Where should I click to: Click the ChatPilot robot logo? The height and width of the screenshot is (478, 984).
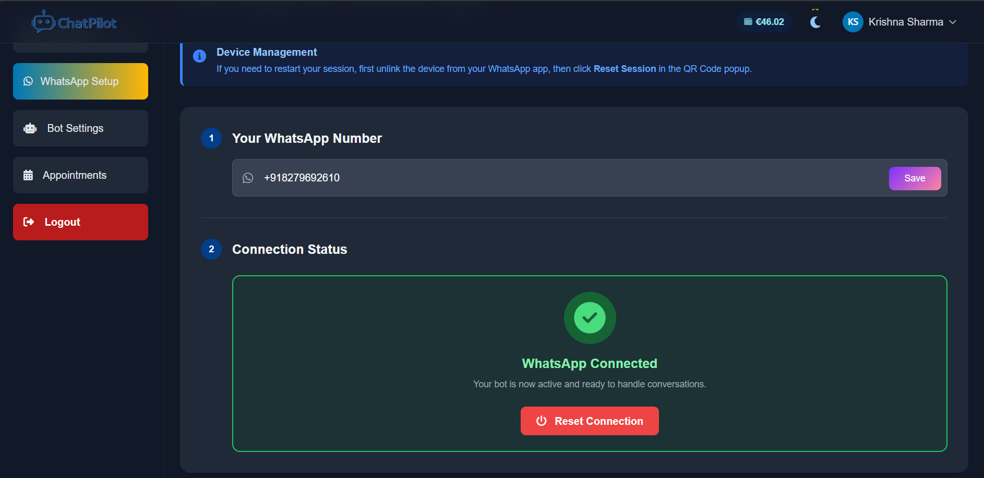pyautogui.click(x=44, y=21)
